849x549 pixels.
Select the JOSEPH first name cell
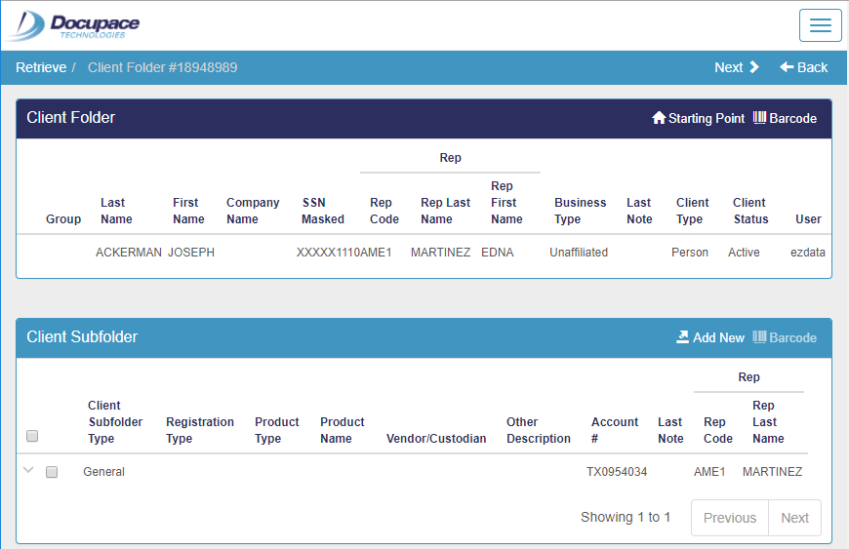191,253
